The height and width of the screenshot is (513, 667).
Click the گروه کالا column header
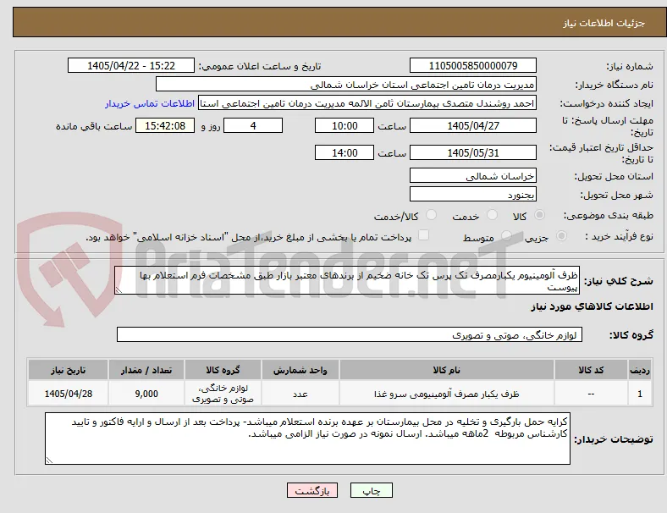pos(223,370)
